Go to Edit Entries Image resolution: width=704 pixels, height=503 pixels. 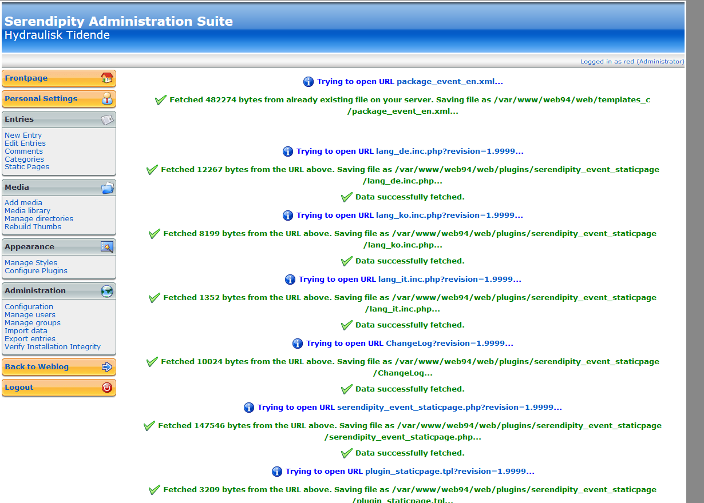click(25, 143)
